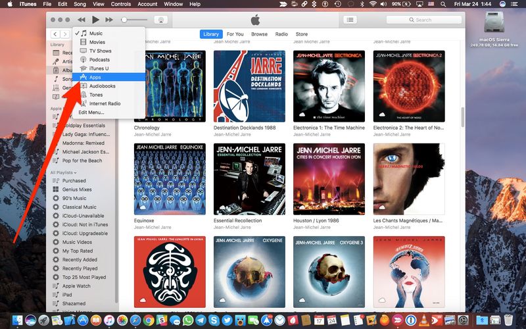Screen dimensions: 526x329
Task: Launch the App Store from the Dock
Action: 83,320
